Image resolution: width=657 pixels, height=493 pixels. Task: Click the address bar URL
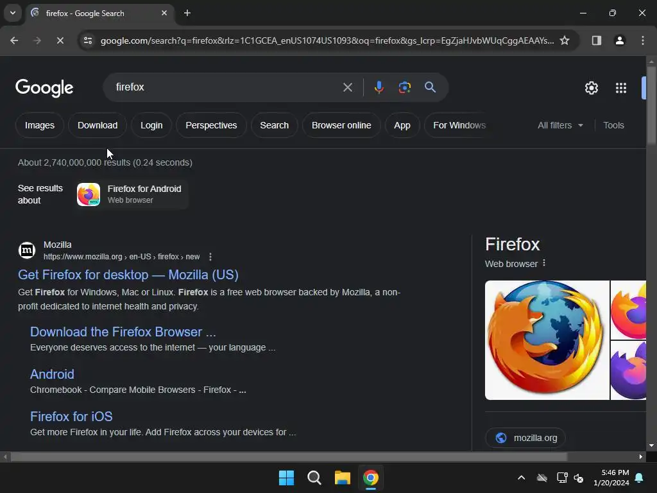pyautogui.click(x=327, y=40)
